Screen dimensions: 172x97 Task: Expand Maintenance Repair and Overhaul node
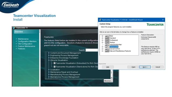point(49,72)
